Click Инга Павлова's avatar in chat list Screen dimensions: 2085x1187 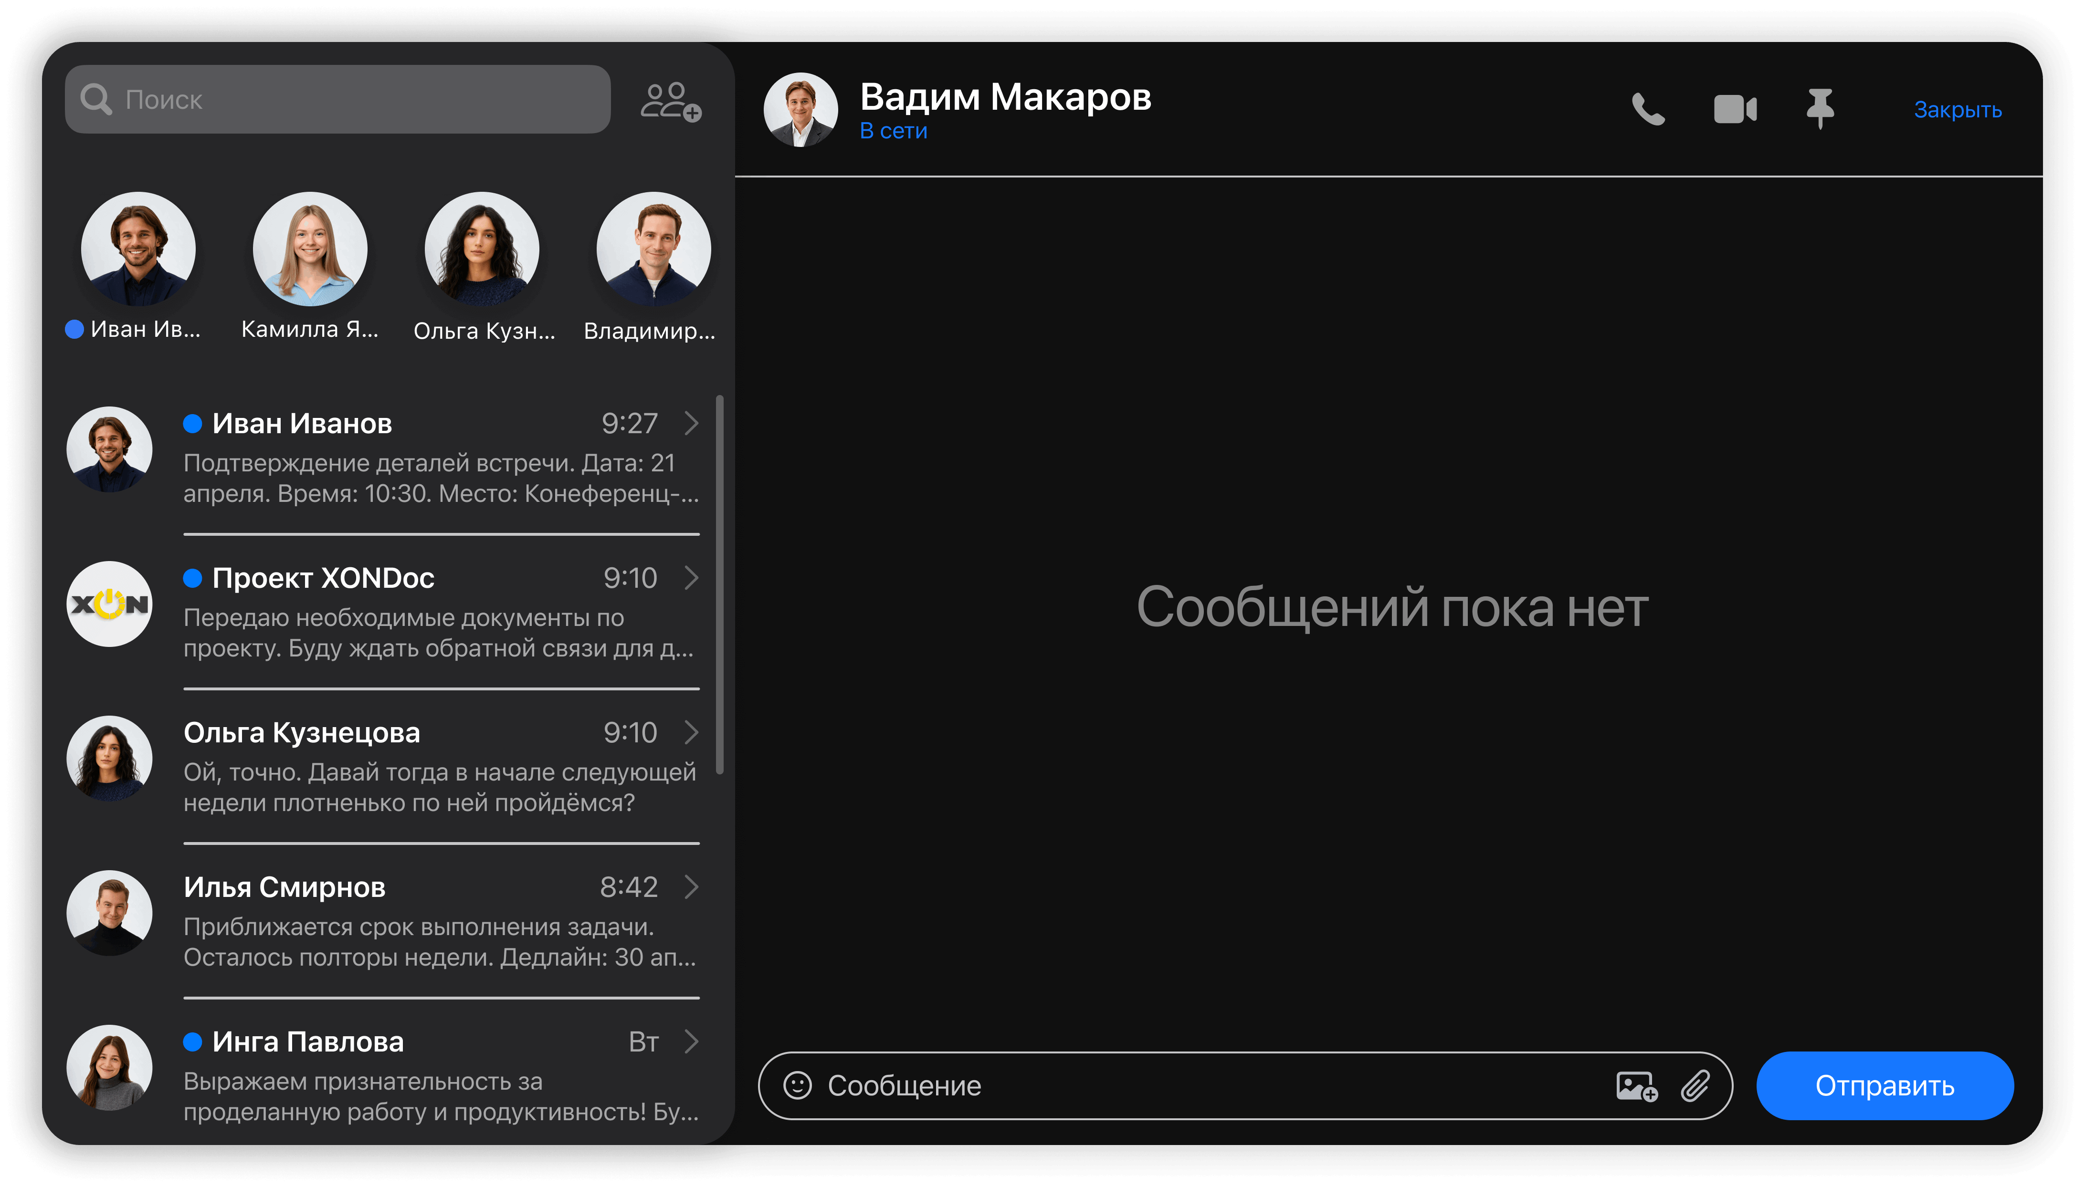coord(109,1067)
